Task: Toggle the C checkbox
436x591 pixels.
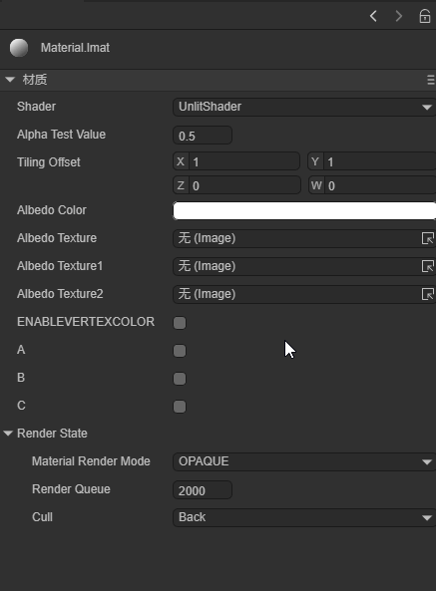Action: click(x=180, y=407)
